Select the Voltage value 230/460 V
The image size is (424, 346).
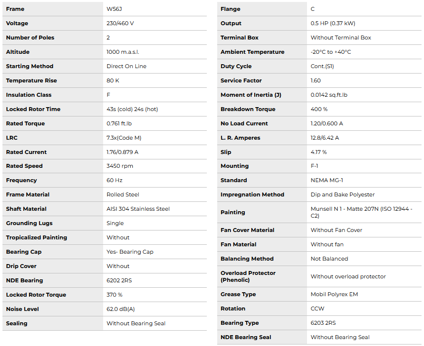[120, 23]
